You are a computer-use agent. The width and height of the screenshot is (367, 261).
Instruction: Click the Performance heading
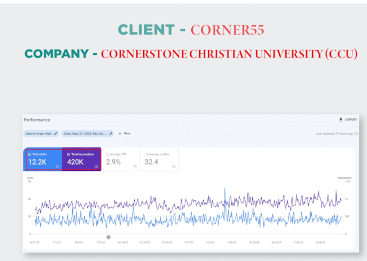[37, 120]
